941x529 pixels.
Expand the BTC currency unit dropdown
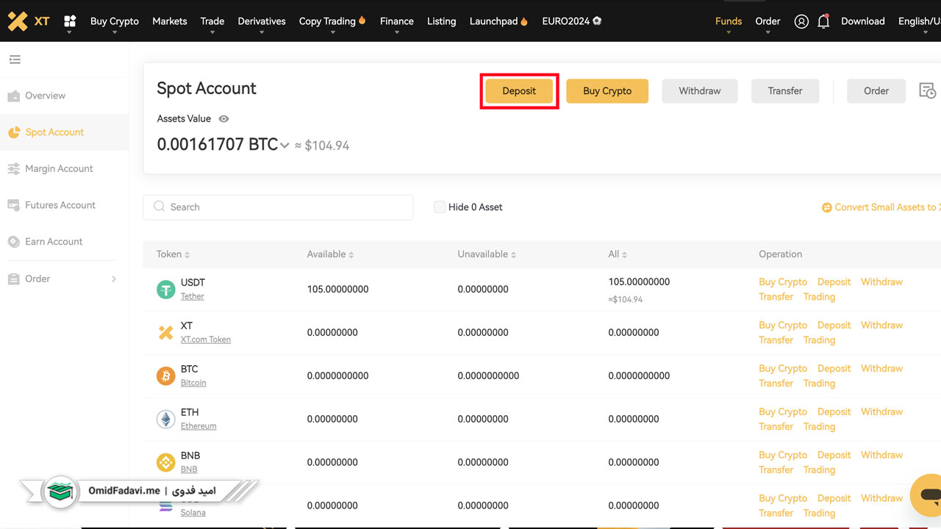click(x=284, y=145)
